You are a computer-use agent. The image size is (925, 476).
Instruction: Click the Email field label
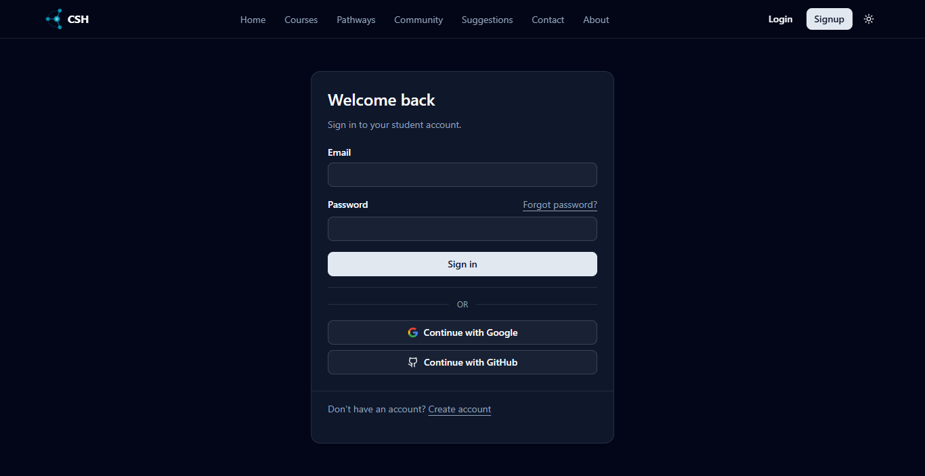[x=339, y=152]
